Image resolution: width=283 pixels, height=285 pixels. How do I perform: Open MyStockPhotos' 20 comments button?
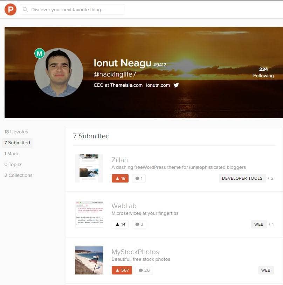[144, 270]
